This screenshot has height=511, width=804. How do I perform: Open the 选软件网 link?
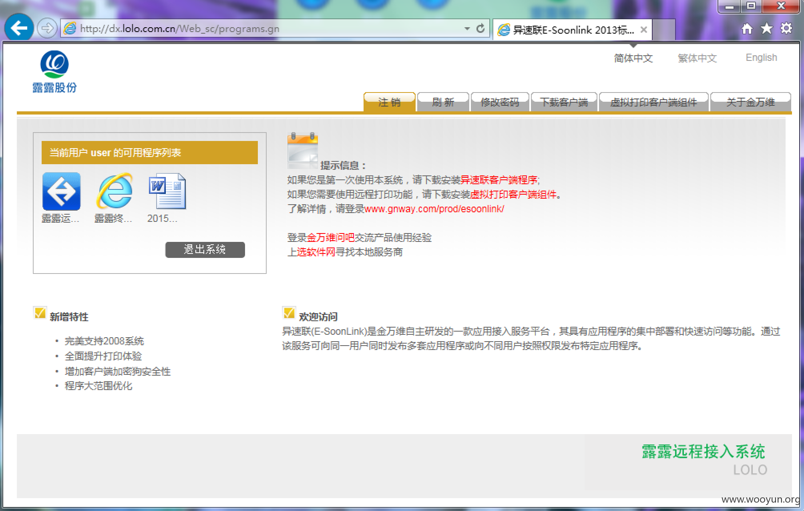coord(316,252)
